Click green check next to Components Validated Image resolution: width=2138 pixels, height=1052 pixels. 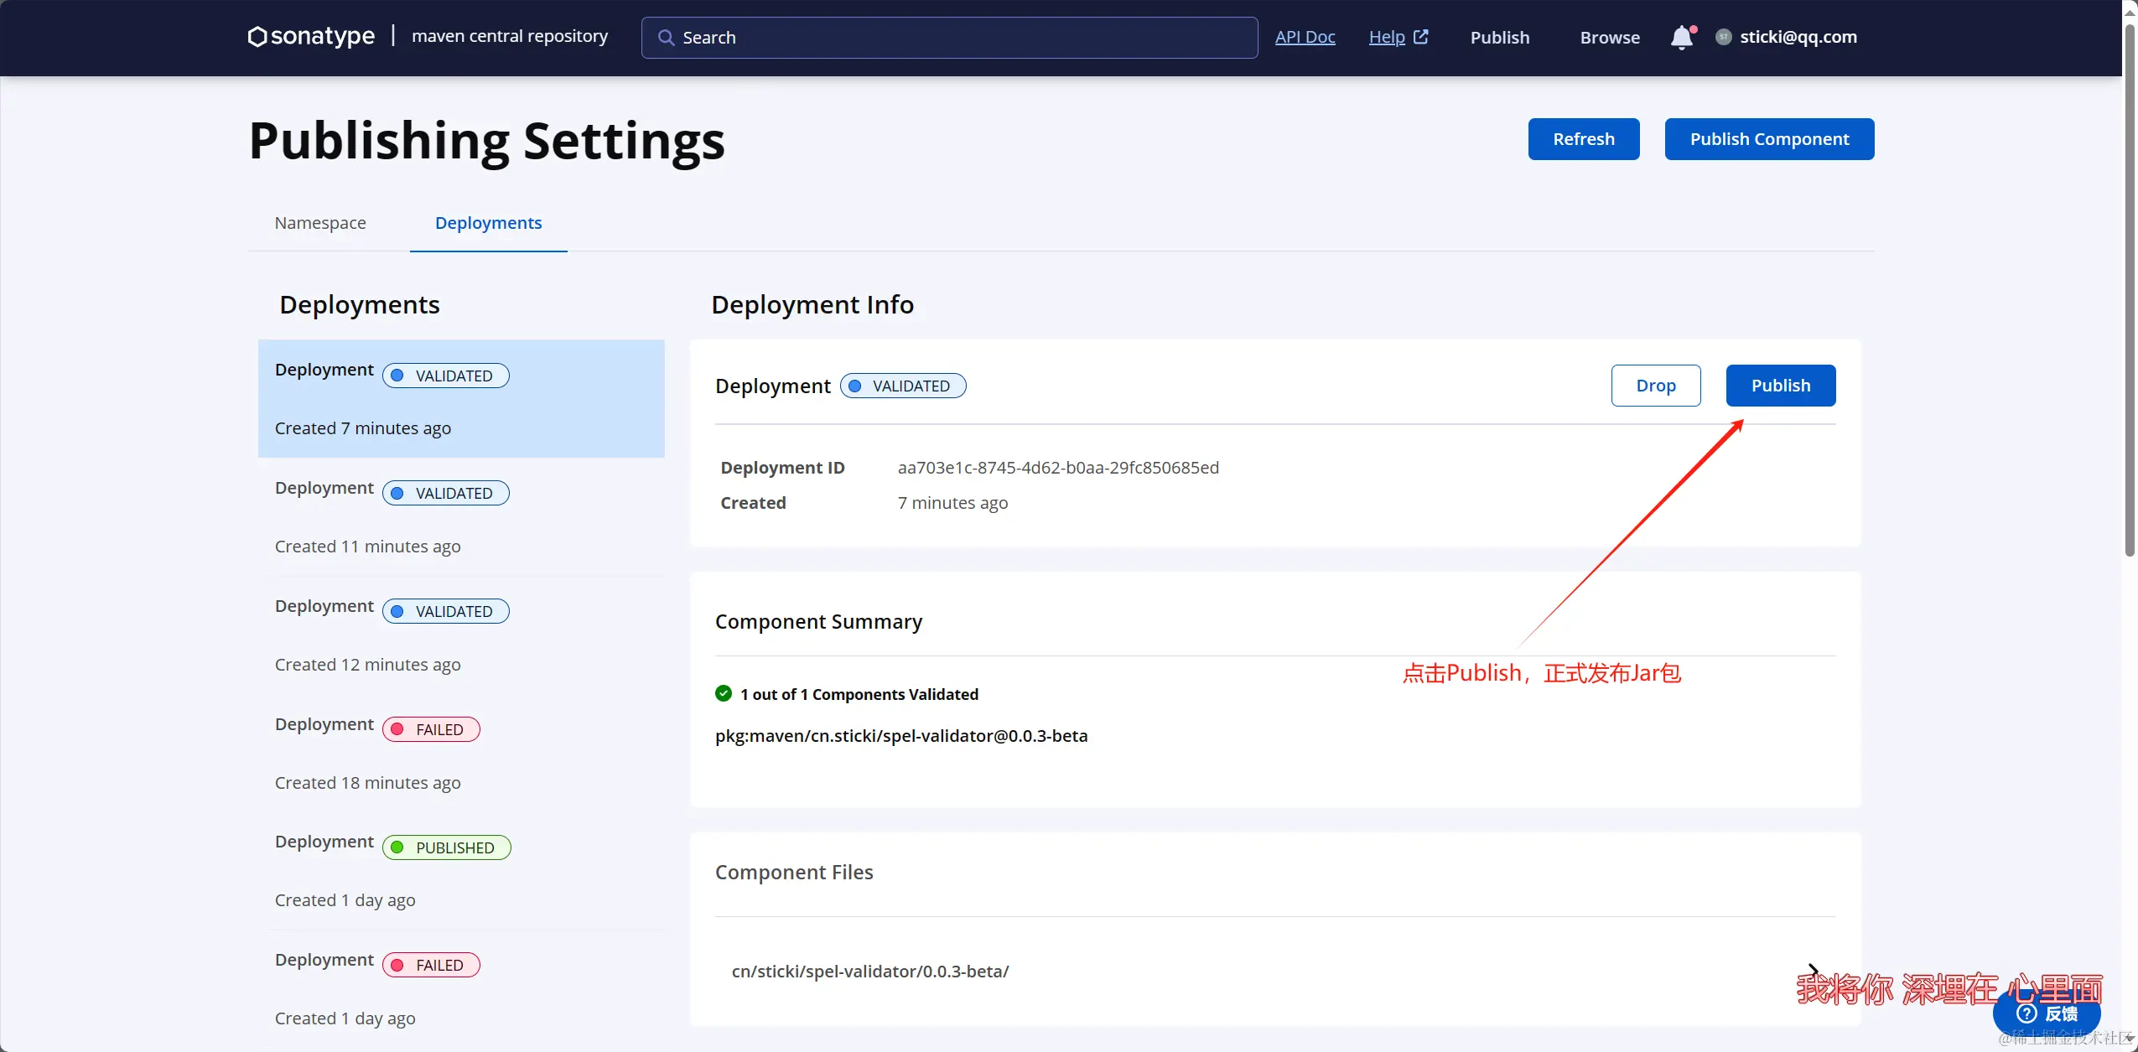point(724,693)
